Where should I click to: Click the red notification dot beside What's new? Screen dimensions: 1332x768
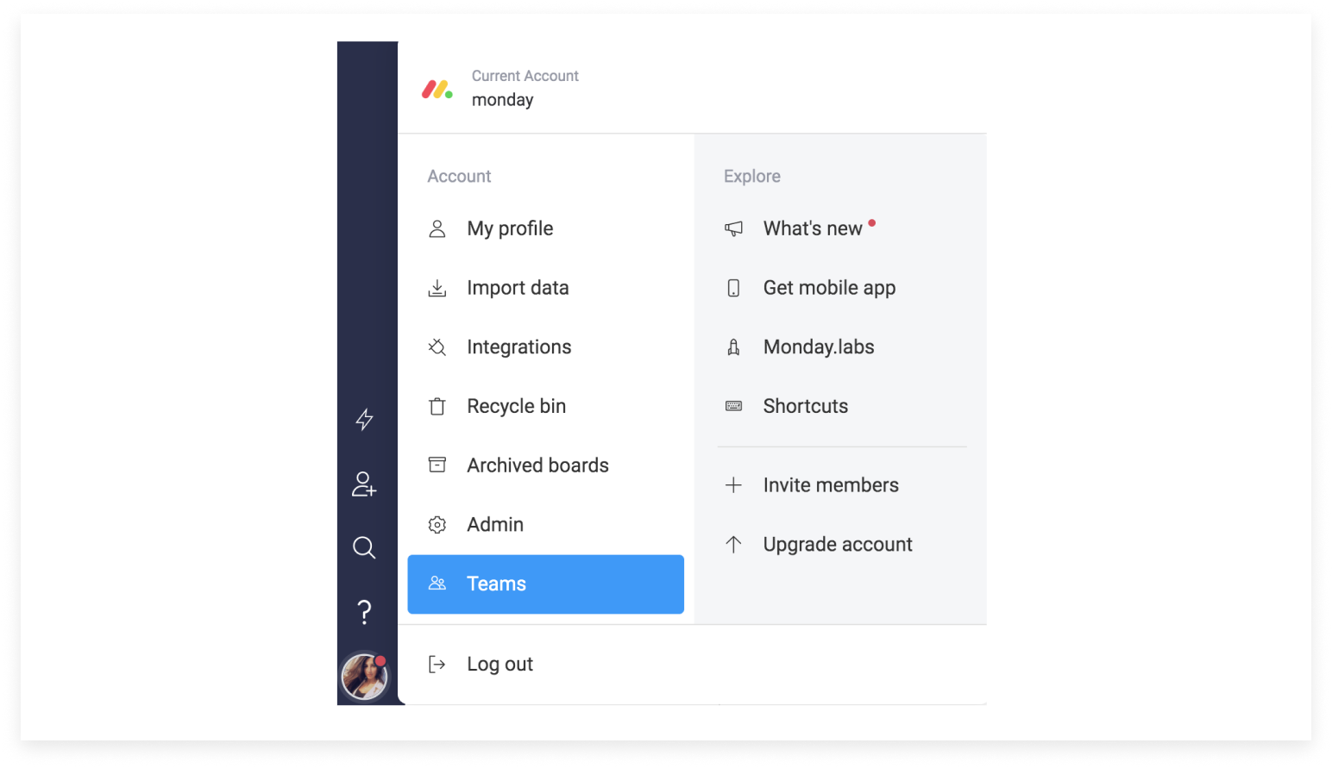(x=872, y=223)
